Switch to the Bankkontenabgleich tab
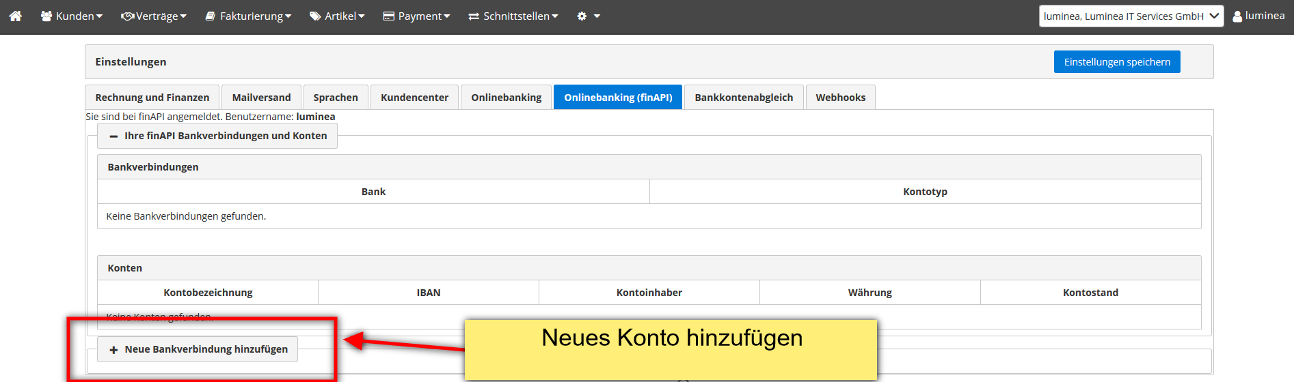The image size is (1294, 382). pyautogui.click(x=744, y=98)
